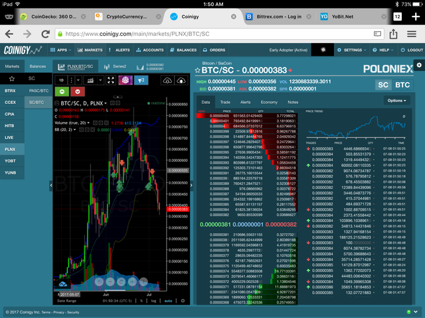Switch to Bittrex.com browser tab
425x318 pixels.
point(279,17)
